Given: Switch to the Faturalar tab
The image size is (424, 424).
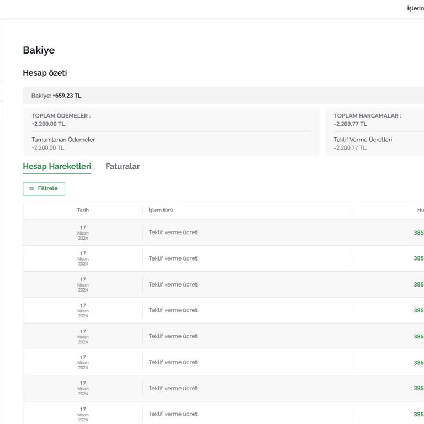Looking at the screenshot, I should 123,166.
